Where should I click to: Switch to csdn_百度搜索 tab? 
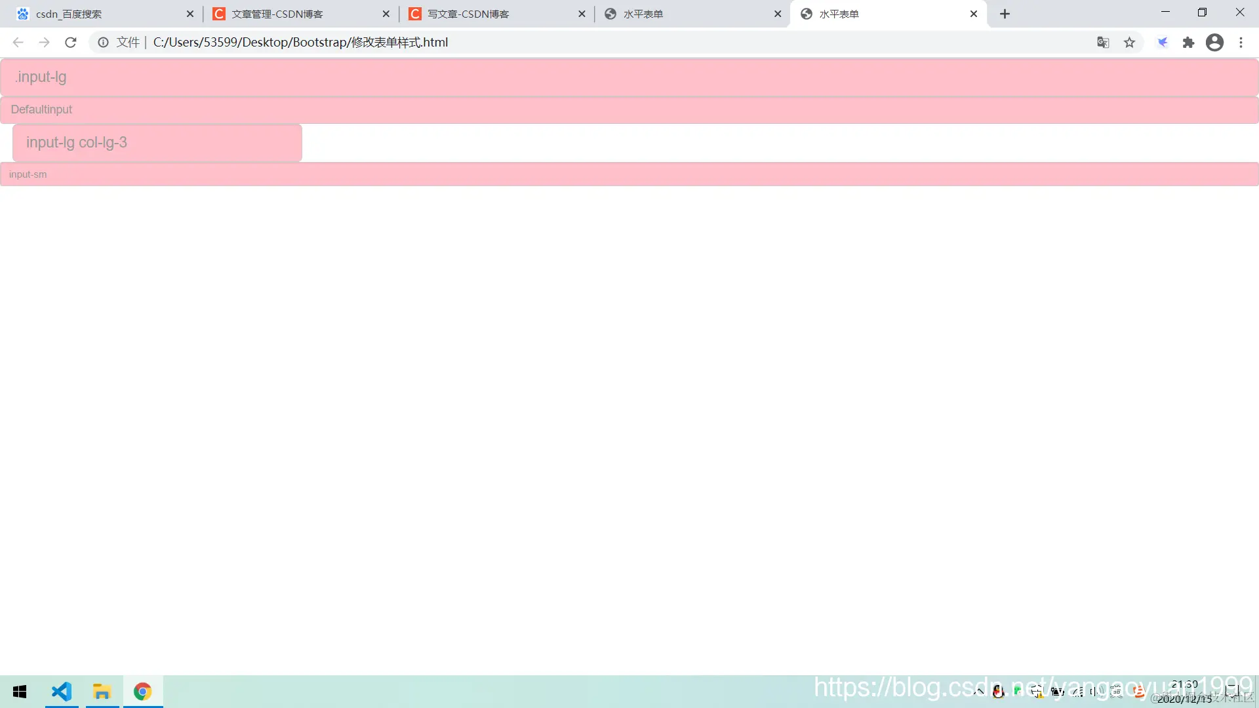click(x=98, y=14)
